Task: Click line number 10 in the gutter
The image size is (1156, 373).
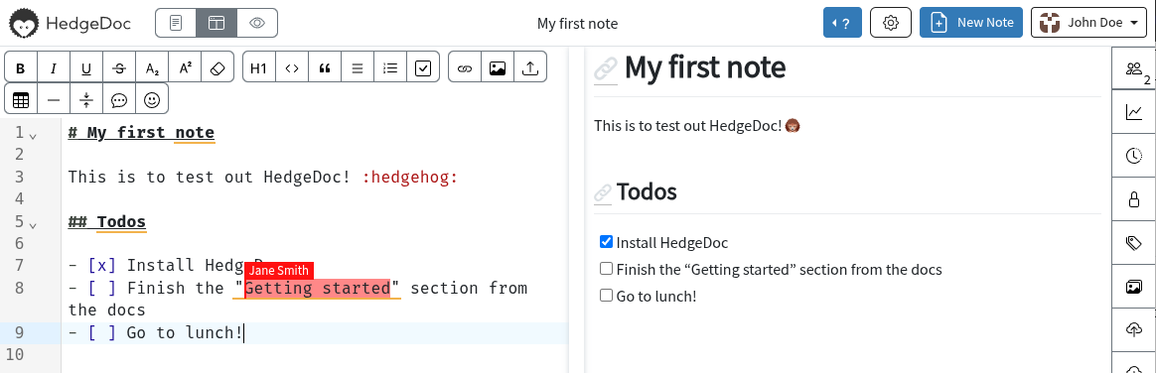Action: pyautogui.click(x=15, y=354)
